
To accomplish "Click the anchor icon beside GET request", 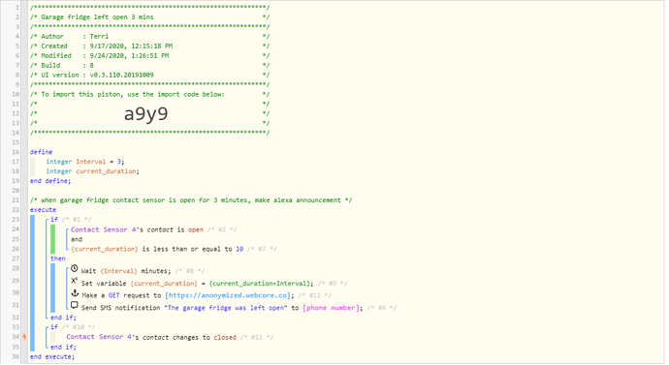I will [x=75, y=293].
